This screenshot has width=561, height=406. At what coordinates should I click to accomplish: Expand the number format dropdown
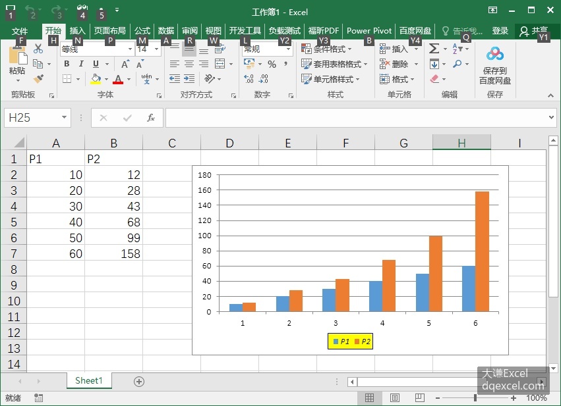(x=288, y=49)
